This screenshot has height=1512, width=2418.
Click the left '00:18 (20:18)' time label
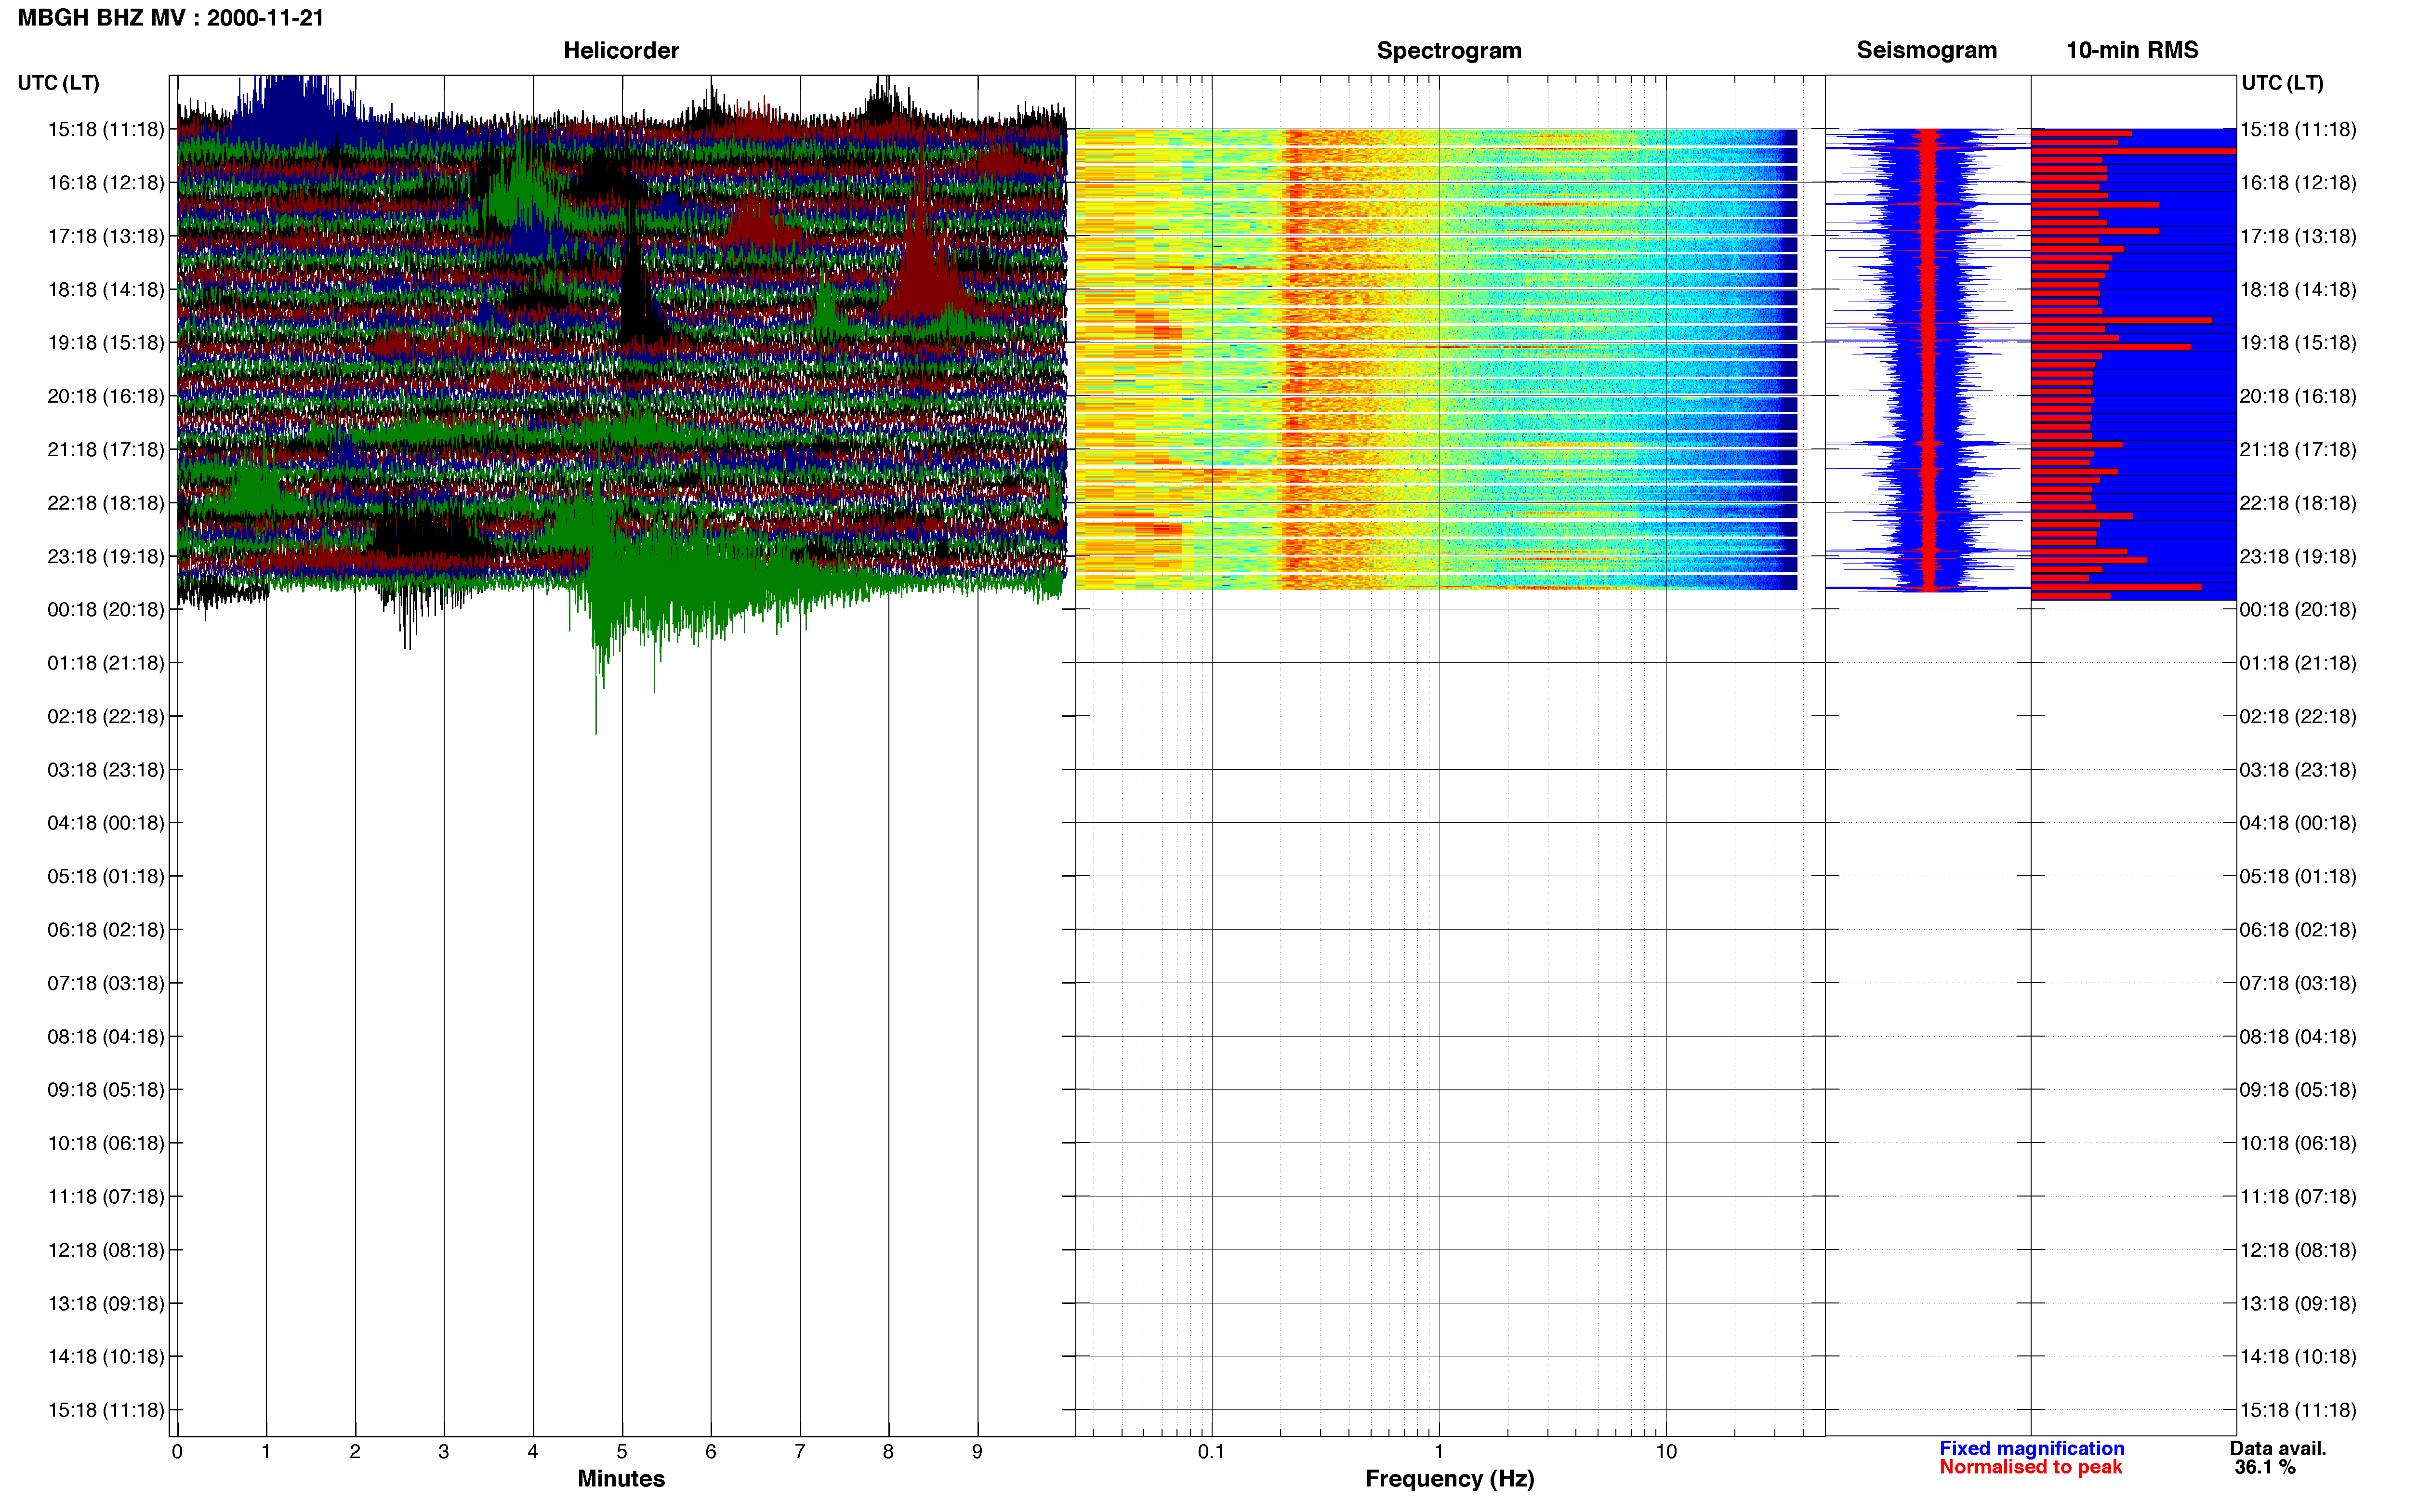[106, 610]
